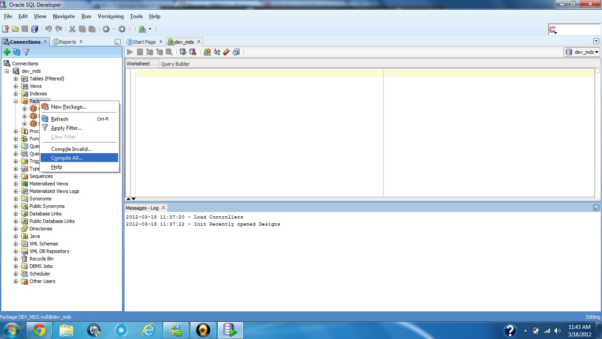Click the Indexes folder icon
Viewport: 602px width, 339px height.
point(25,94)
